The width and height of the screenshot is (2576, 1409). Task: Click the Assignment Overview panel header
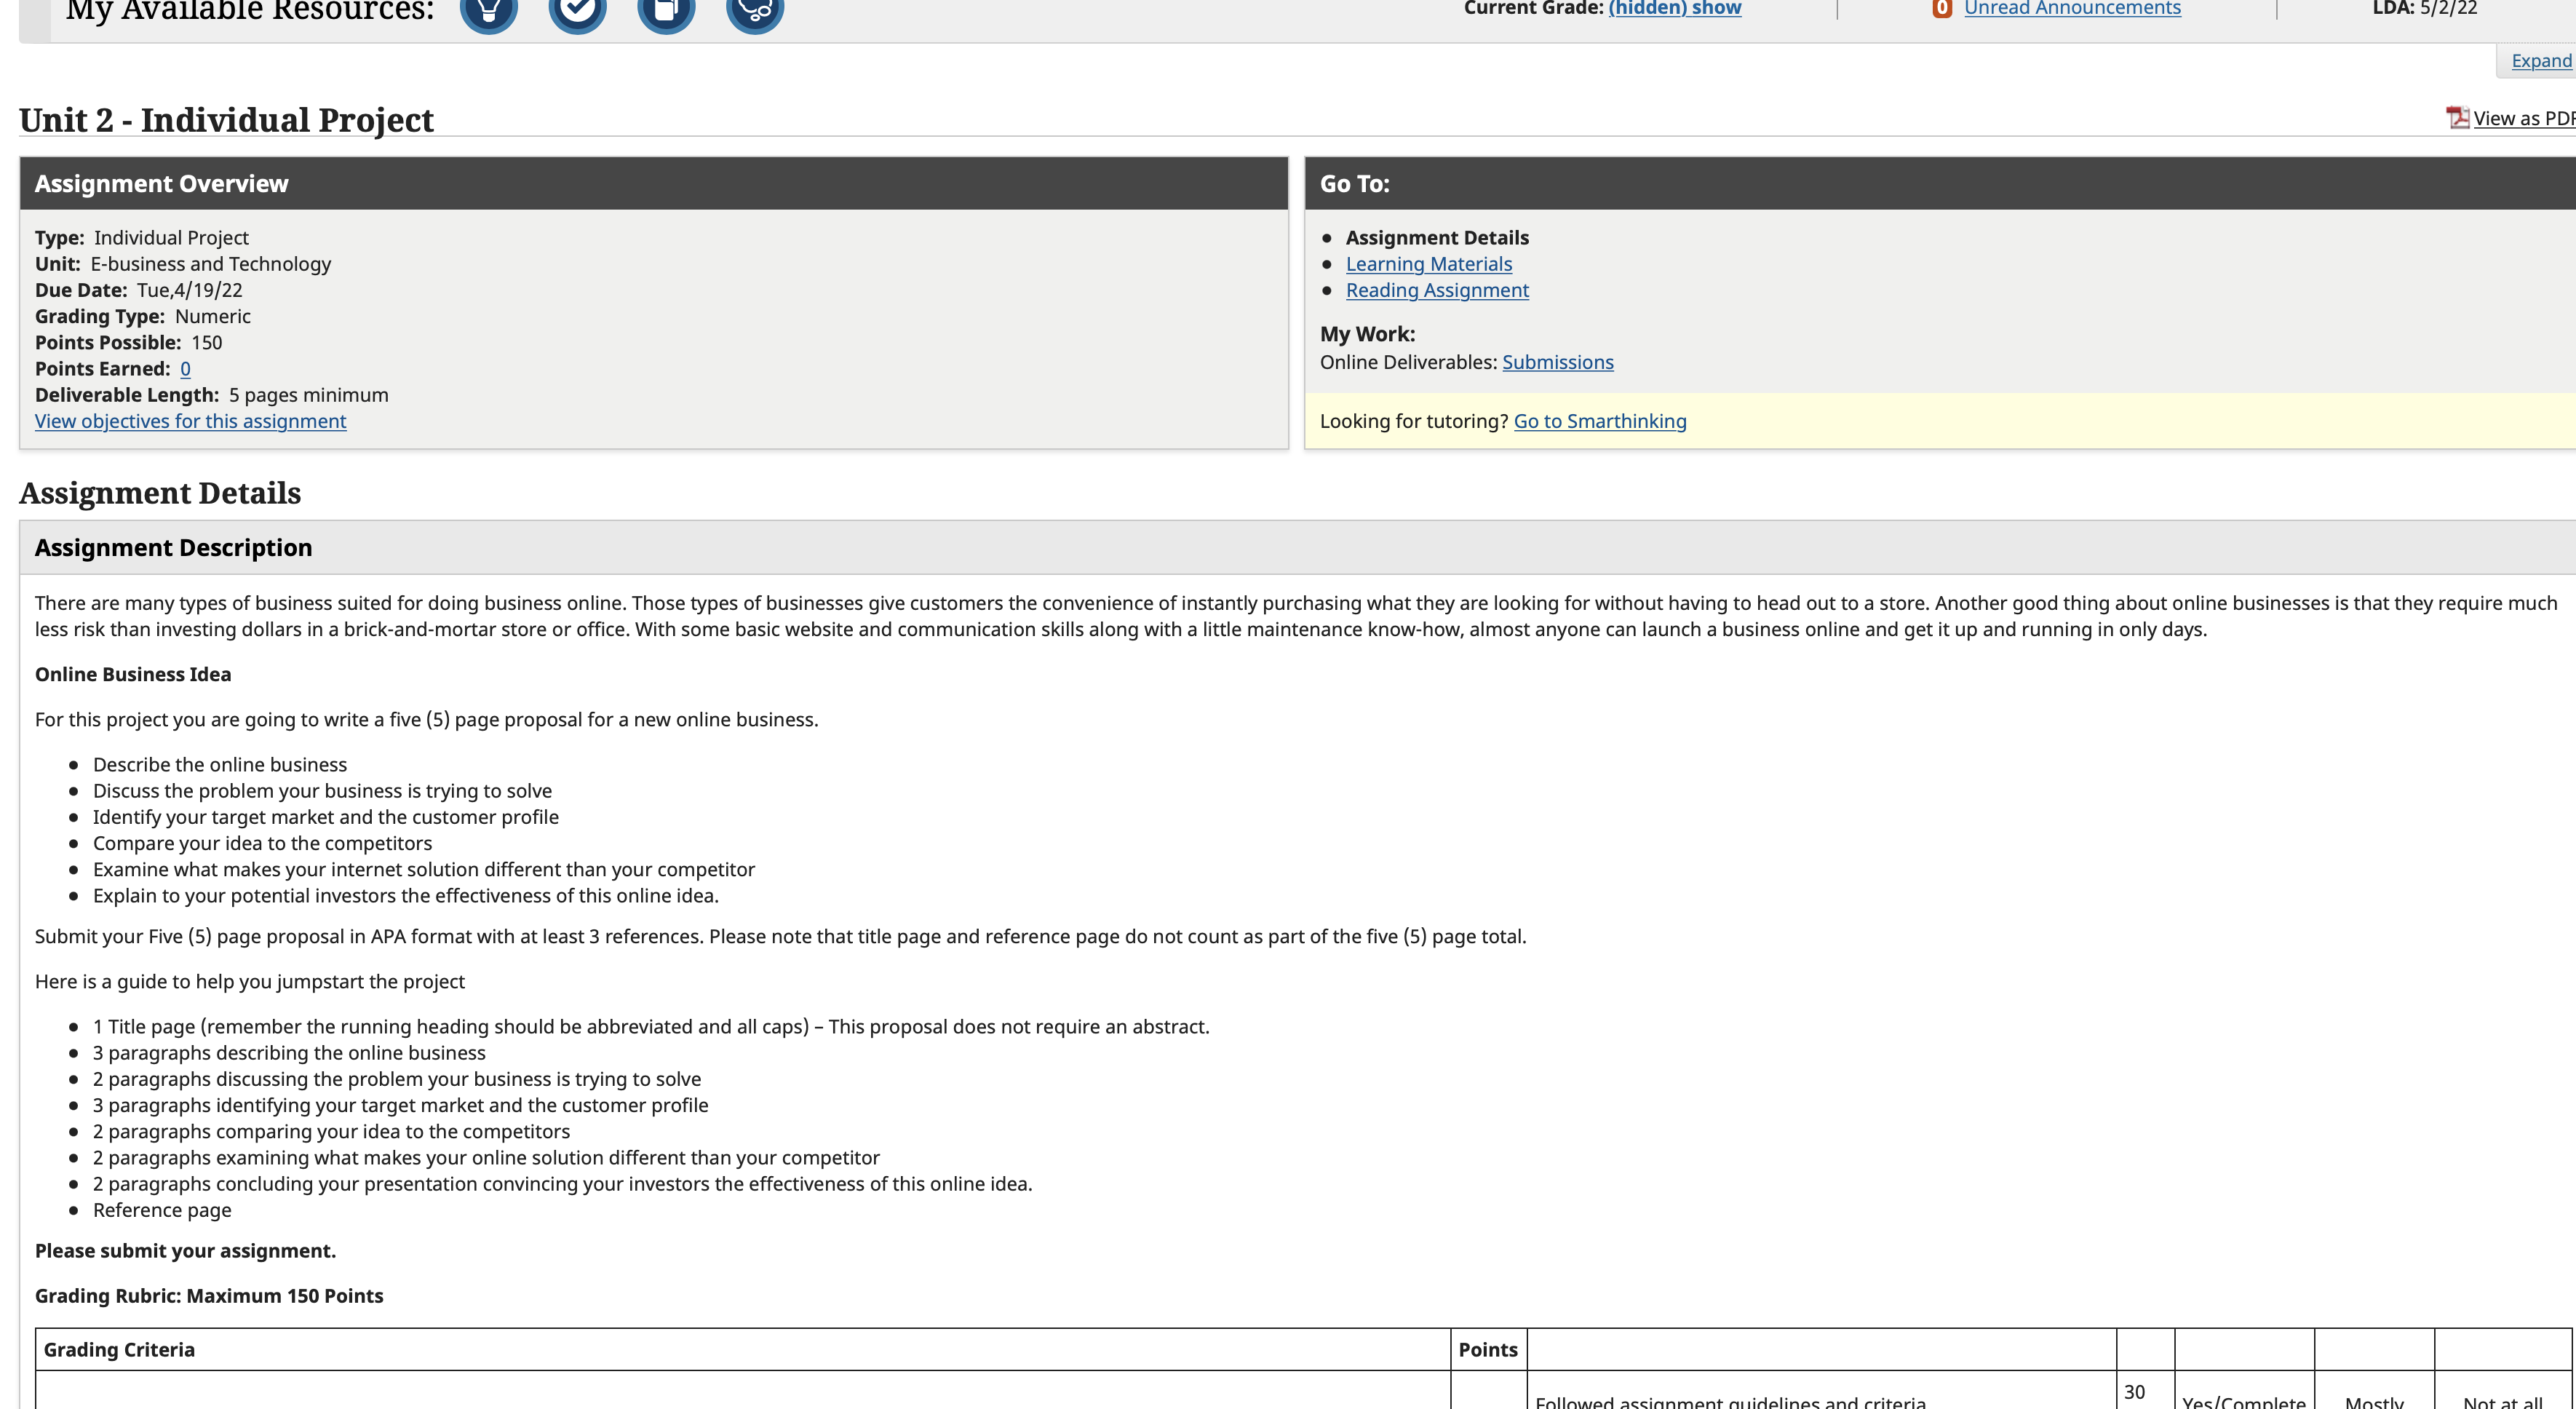click(x=654, y=183)
